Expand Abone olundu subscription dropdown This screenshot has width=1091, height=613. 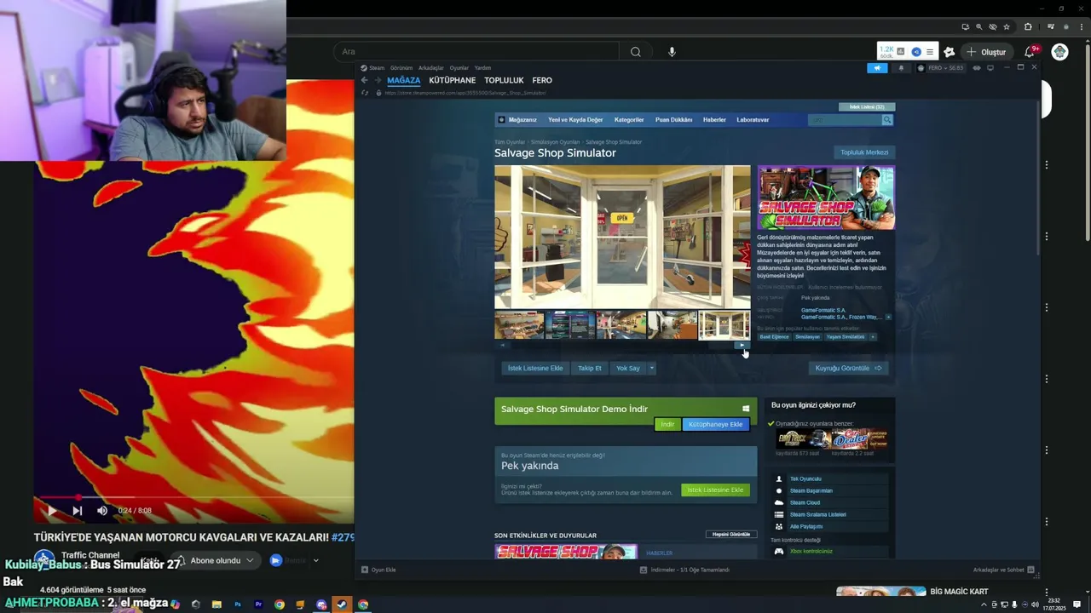pyautogui.click(x=250, y=560)
